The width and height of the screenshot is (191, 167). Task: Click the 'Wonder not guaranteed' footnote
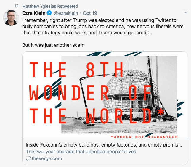coord(144,137)
